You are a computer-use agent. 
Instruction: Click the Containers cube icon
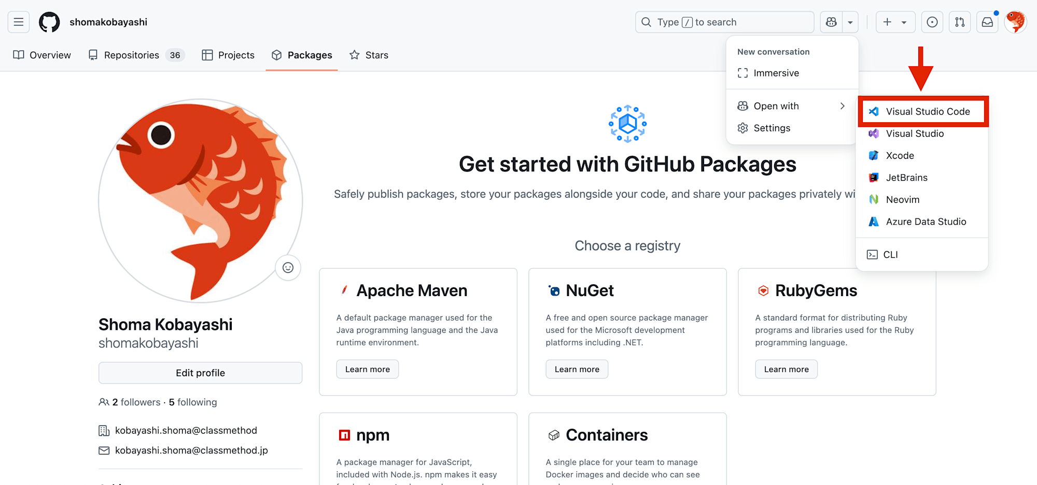pyautogui.click(x=554, y=435)
